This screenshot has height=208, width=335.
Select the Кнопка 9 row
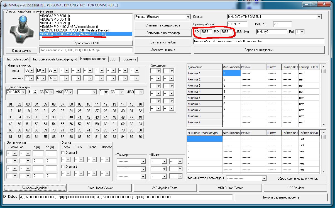[205, 122]
